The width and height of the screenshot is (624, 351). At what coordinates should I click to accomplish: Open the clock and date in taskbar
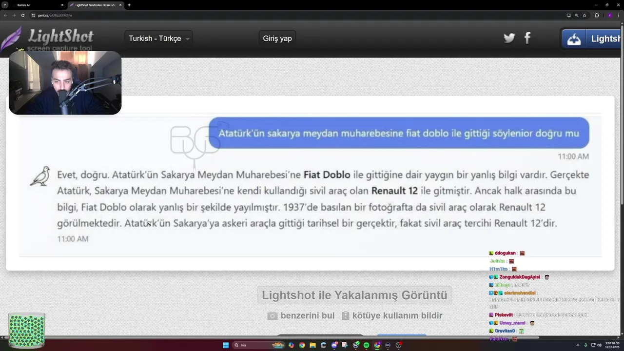pyautogui.click(x=612, y=345)
